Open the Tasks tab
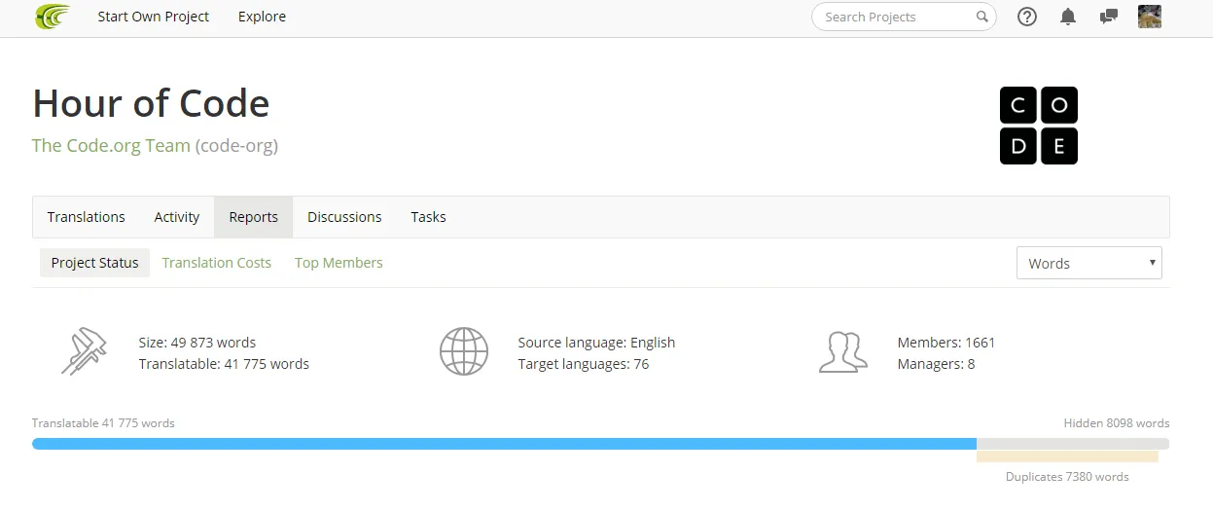This screenshot has height=509, width=1213. [x=428, y=217]
